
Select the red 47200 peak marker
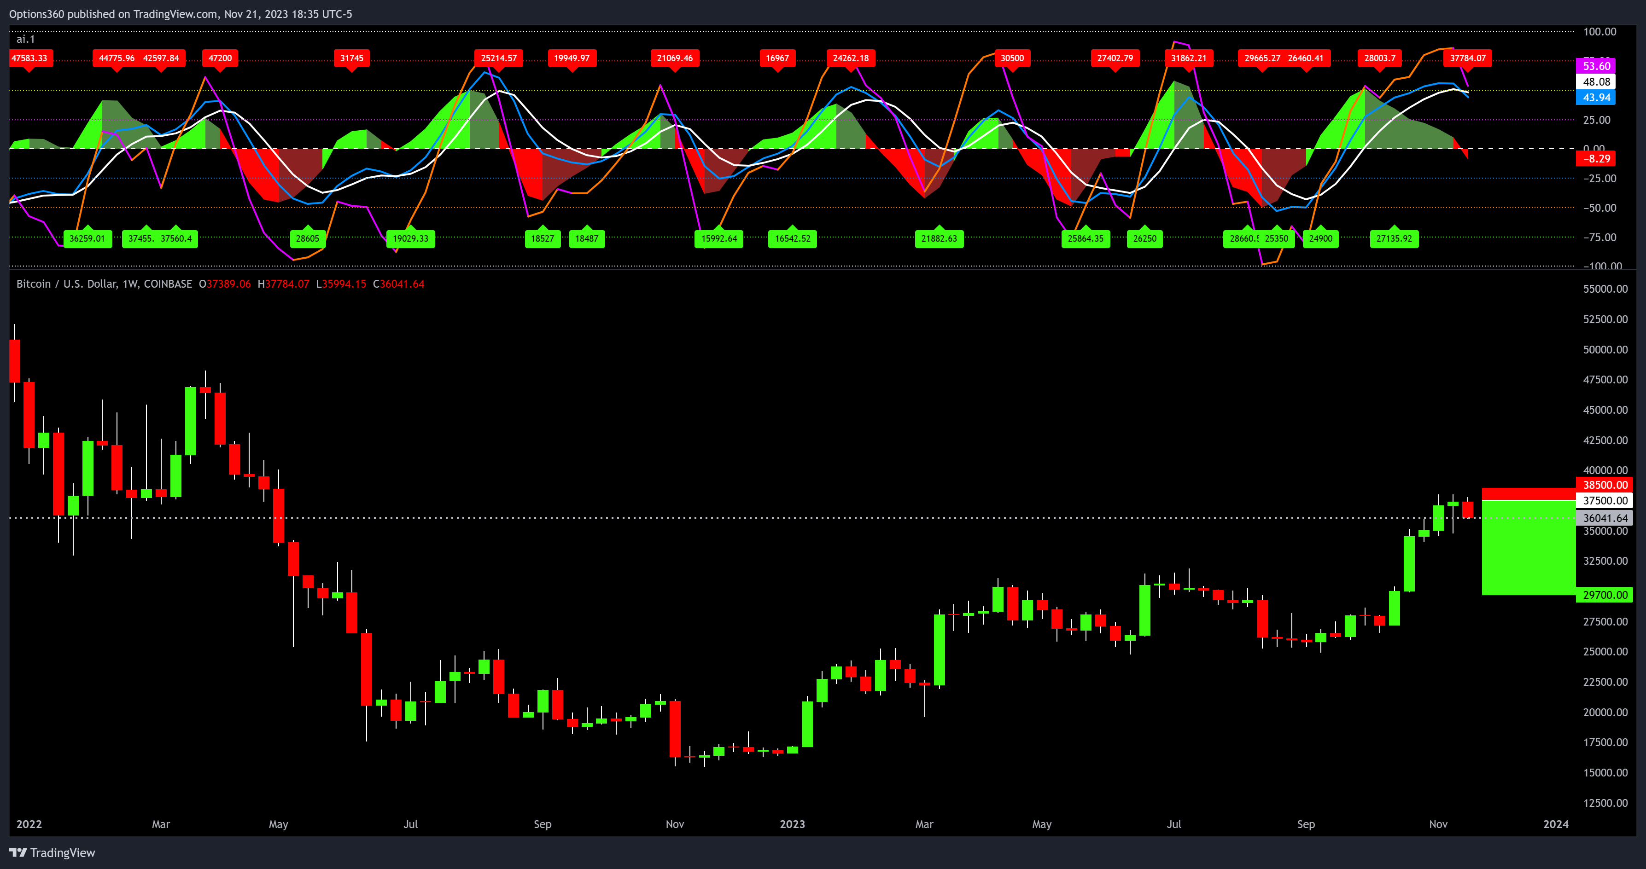220,58
